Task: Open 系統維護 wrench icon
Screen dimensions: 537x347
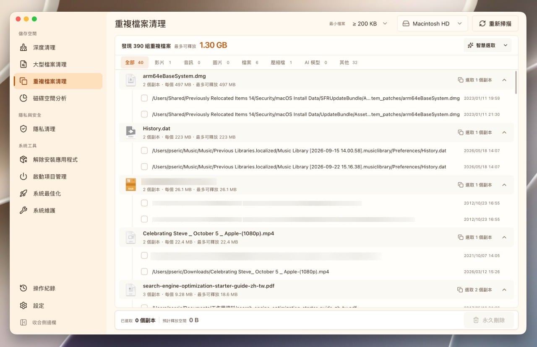Action: 23,210
